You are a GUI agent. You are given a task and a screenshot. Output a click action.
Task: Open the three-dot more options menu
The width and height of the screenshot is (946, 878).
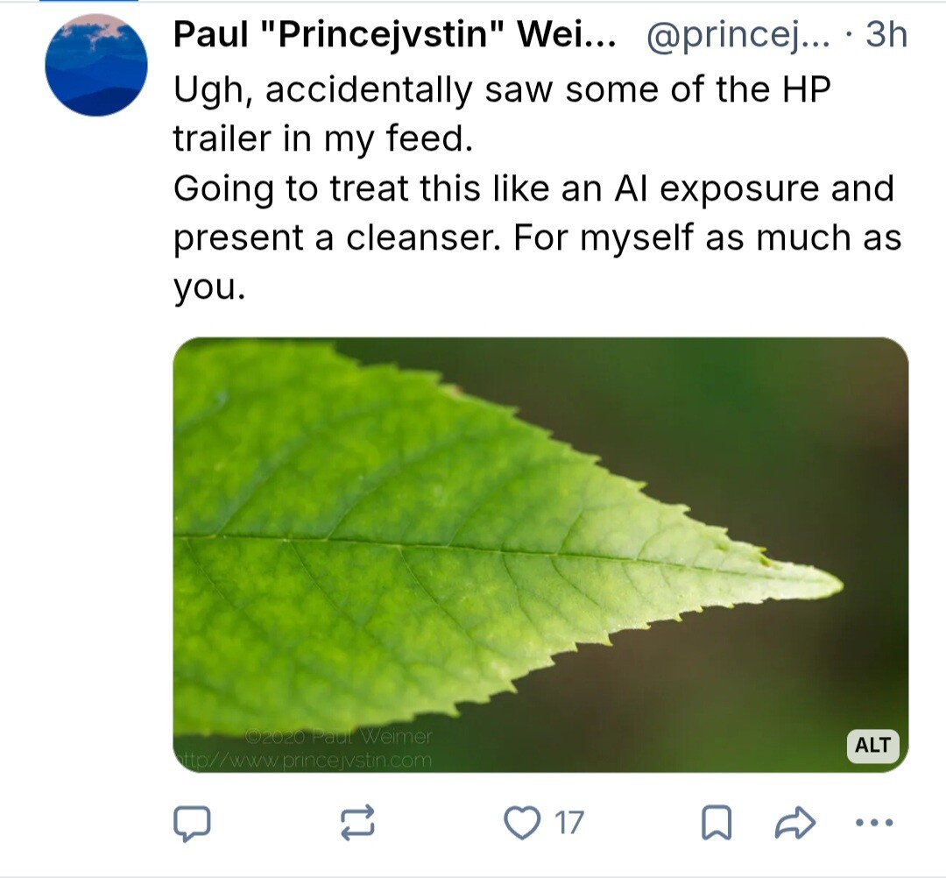click(x=873, y=822)
